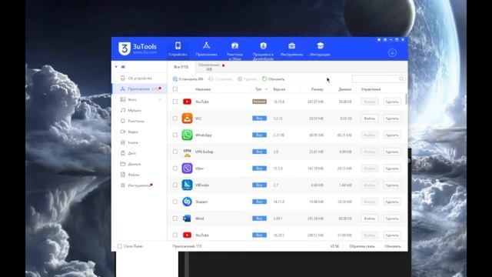Viewport: 492px width, 277px height.
Task: Tick the WhatsApp row checkbox
Action: 175,135
